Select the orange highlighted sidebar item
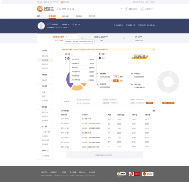The image size is (189, 186). coord(45,60)
